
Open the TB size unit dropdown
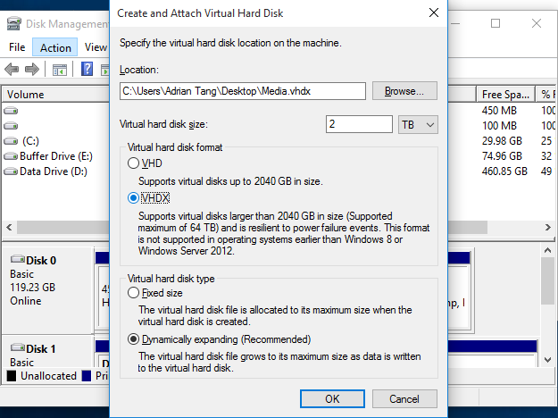(x=418, y=125)
